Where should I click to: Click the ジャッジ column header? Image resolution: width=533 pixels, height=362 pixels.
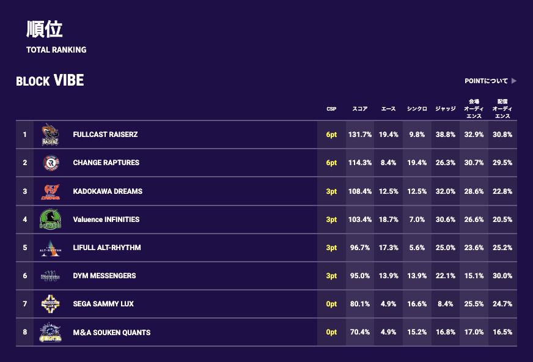click(x=445, y=109)
